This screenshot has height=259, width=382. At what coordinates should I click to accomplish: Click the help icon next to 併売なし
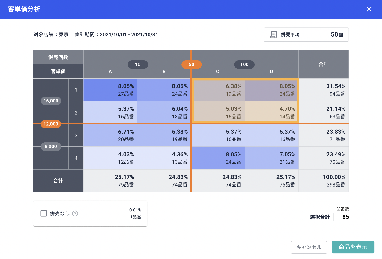[75, 214]
